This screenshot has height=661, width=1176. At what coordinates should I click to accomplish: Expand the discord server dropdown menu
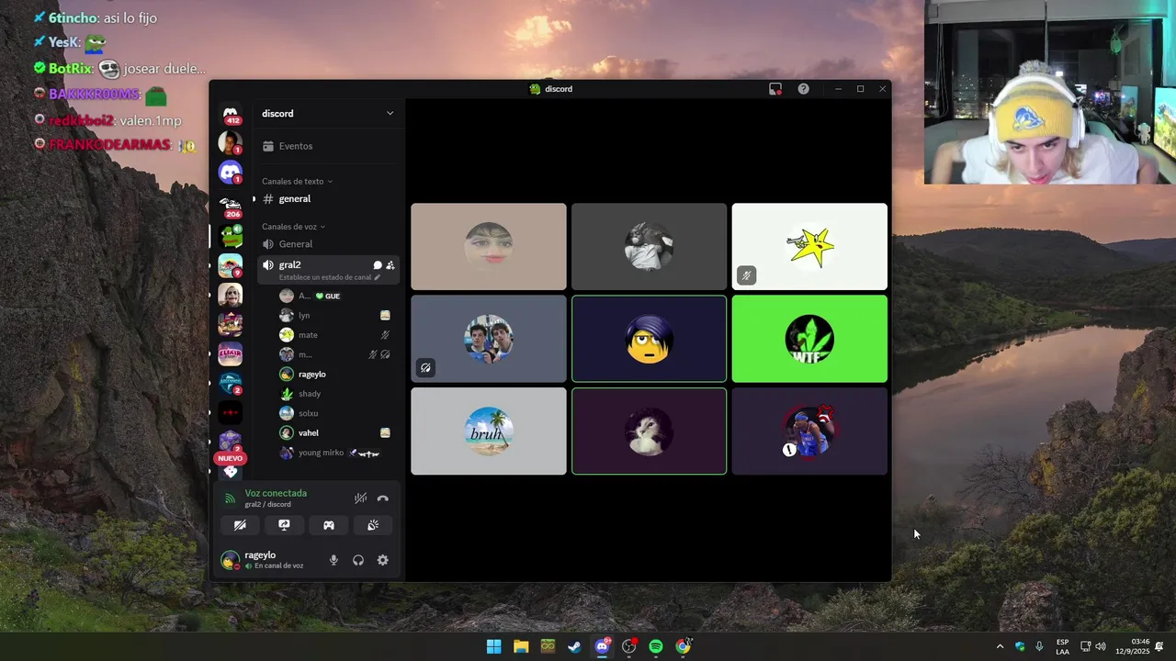tap(390, 114)
